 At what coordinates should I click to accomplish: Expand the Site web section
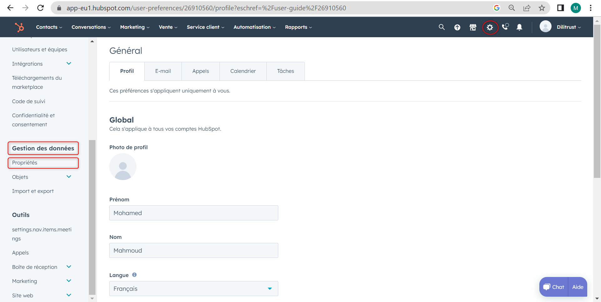click(x=69, y=295)
